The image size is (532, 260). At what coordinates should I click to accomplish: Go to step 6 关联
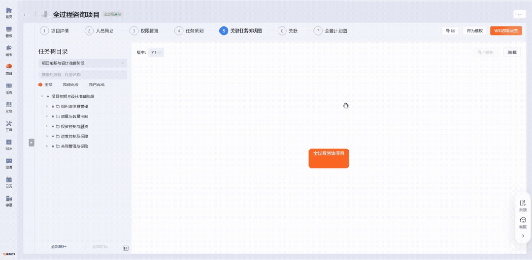tap(288, 31)
